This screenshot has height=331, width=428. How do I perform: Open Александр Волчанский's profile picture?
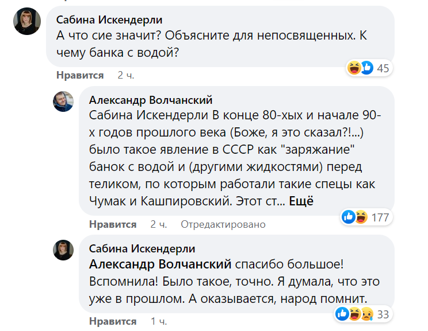[x=63, y=102]
